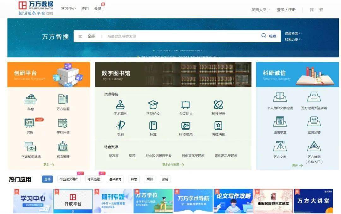Open the 学位论文 graduation cap icon
Image resolution: width=341 pixels, height=214 pixels.
(153, 105)
